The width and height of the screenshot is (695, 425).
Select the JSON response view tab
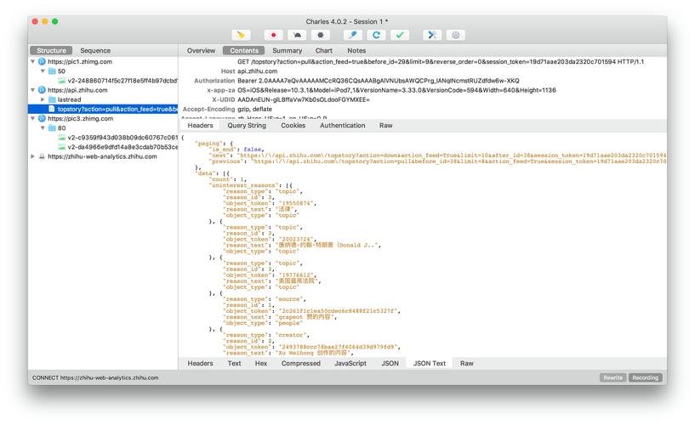(x=390, y=363)
